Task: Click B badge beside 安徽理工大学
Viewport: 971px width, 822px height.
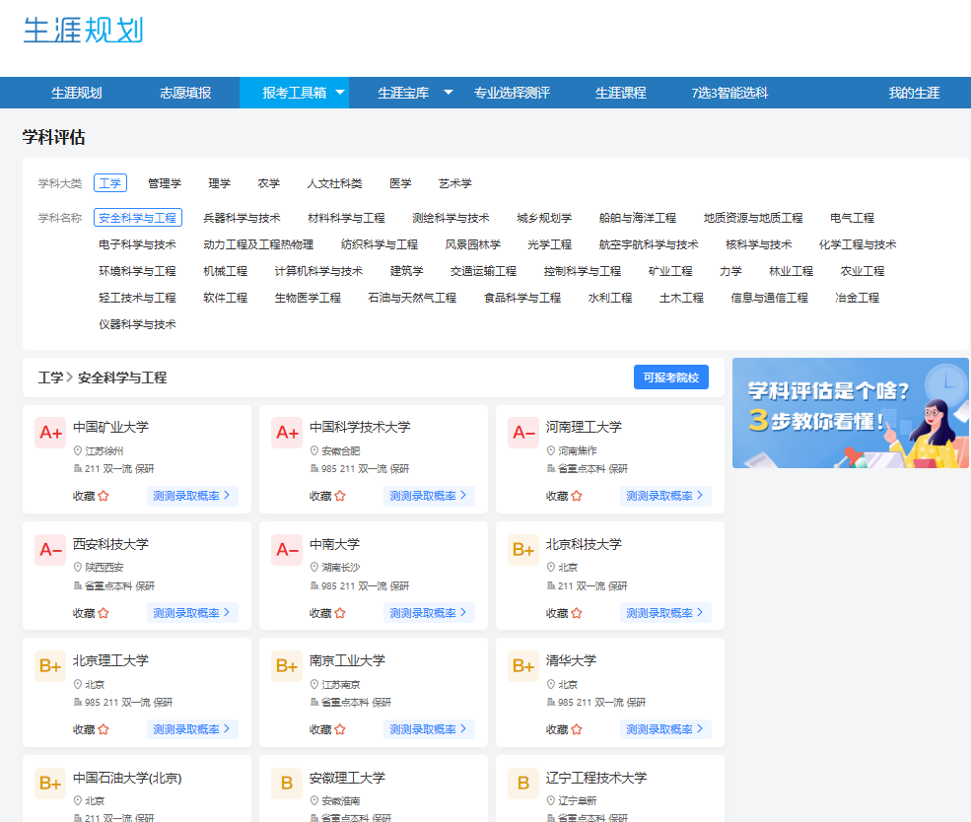Action: pyautogui.click(x=287, y=783)
